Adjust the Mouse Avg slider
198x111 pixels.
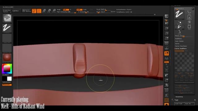[184, 36]
